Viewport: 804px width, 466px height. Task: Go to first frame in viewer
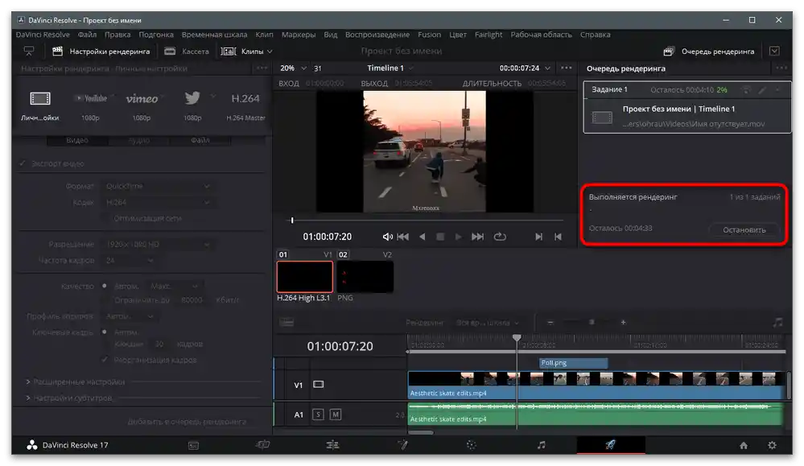tap(403, 237)
